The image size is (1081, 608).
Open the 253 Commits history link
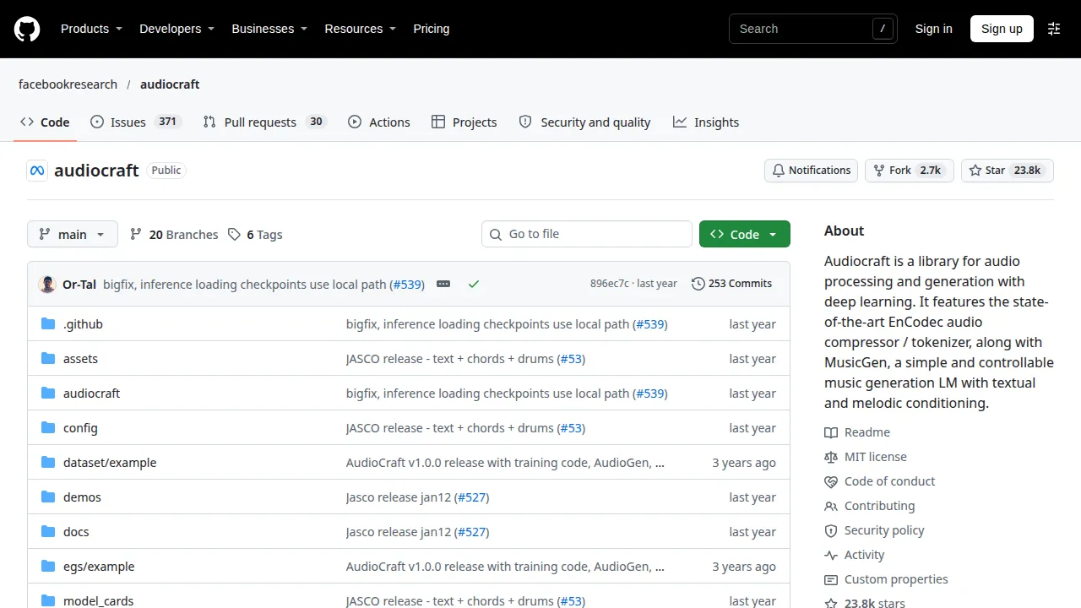(732, 284)
